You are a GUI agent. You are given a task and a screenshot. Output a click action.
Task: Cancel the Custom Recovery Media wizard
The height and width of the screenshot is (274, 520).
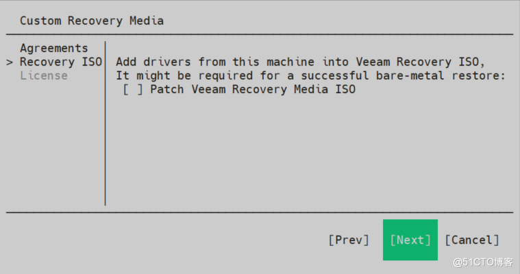coord(472,240)
